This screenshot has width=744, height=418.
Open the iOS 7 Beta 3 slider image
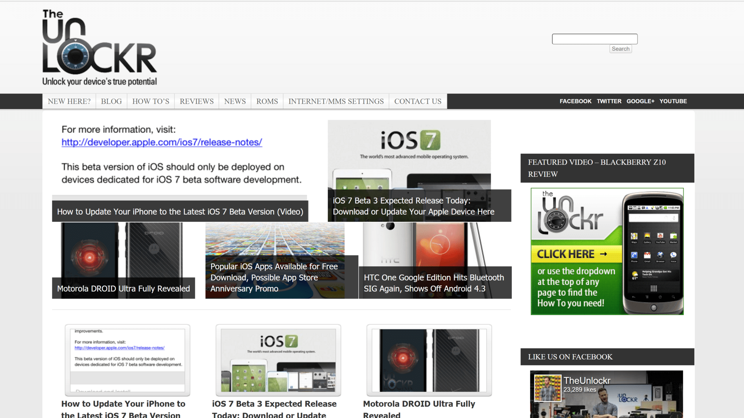pos(409,155)
